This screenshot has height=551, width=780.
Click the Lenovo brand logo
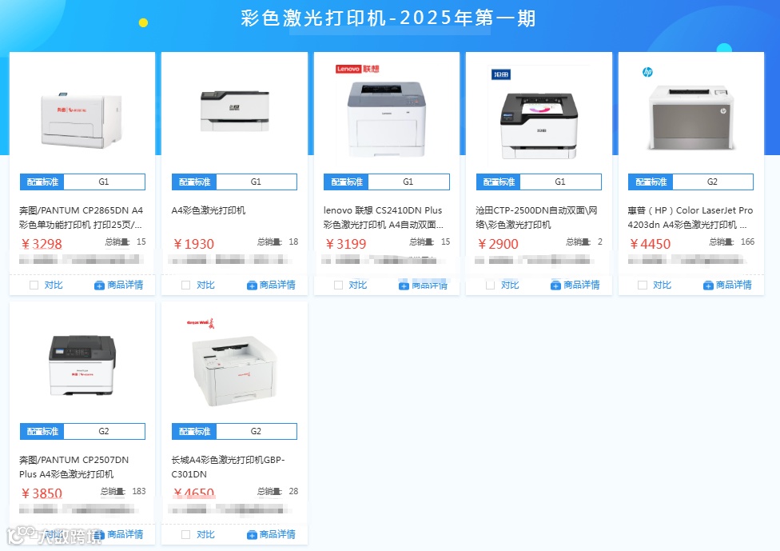click(x=357, y=69)
